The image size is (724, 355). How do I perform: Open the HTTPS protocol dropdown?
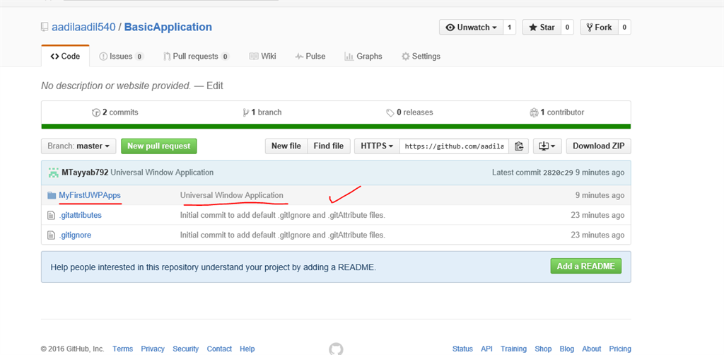(376, 146)
